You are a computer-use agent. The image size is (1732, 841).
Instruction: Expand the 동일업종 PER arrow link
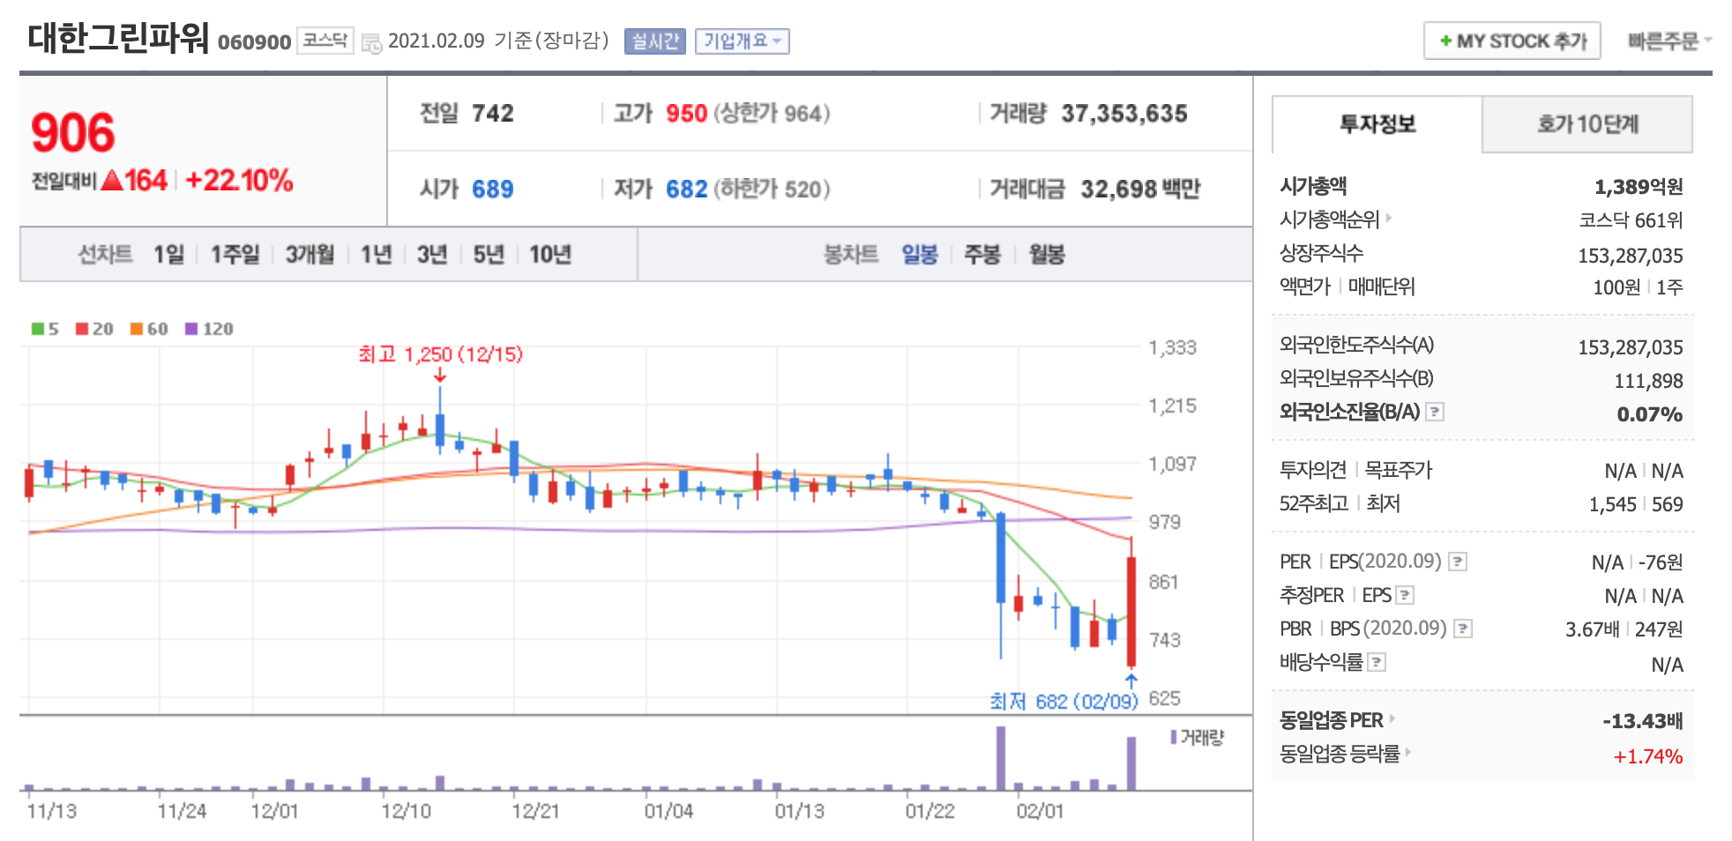1392,718
